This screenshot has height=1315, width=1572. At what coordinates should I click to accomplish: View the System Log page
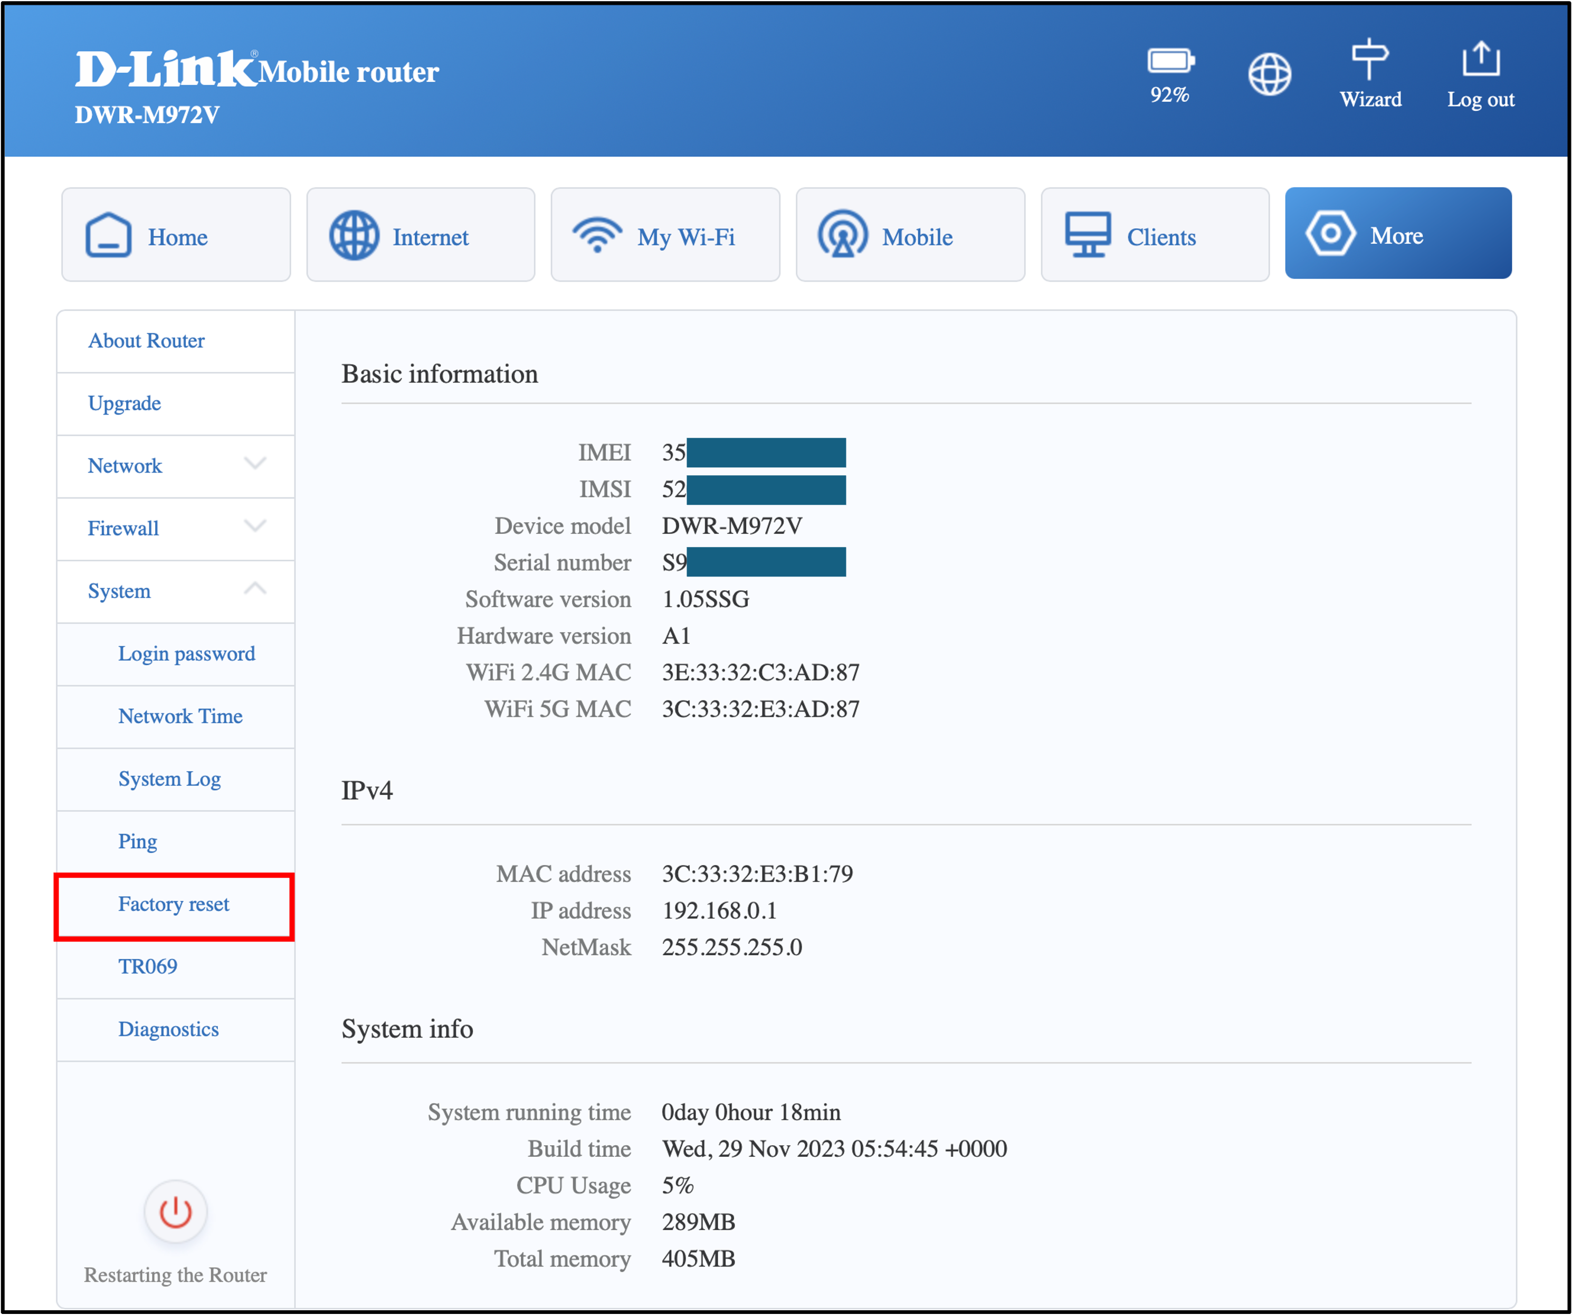click(176, 780)
